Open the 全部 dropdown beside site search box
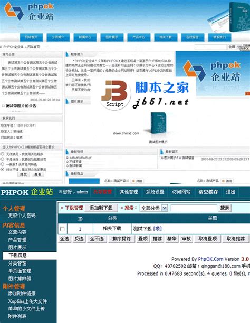 click(235, 47)
